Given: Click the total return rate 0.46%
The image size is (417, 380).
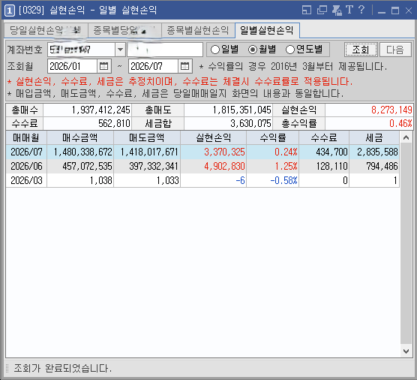Looking at the screenshot, I should click(400, 124).
